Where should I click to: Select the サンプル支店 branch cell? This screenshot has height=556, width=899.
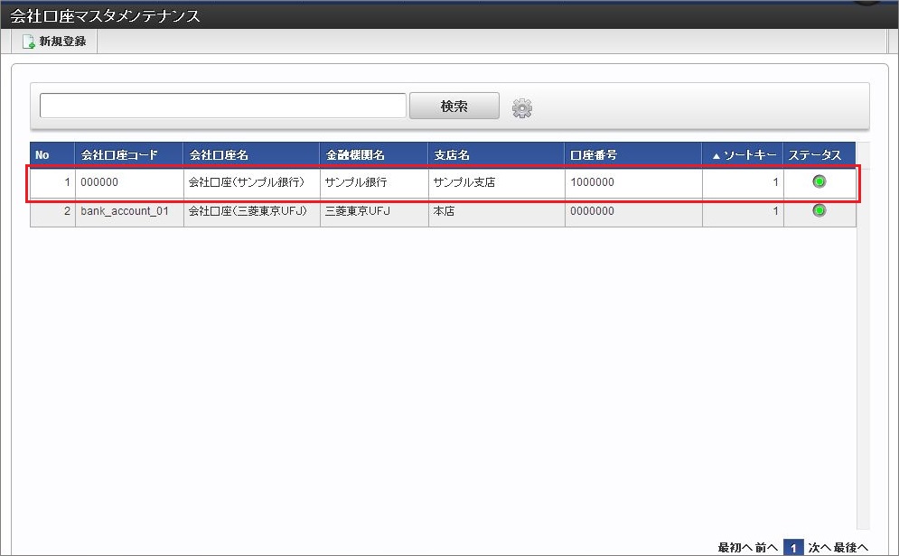(x=497, y=182)
